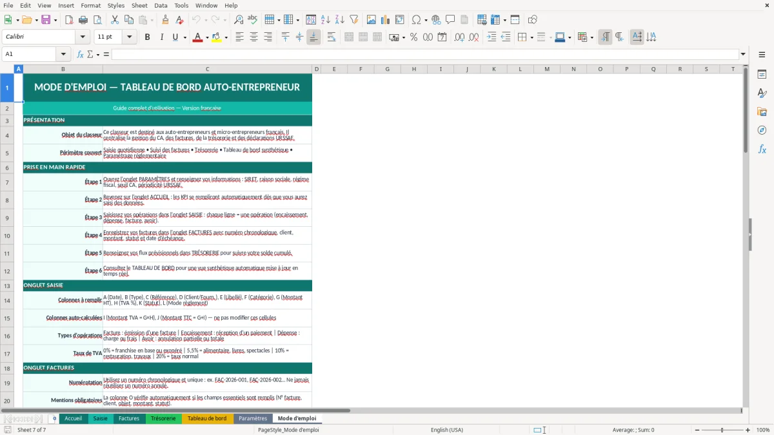Click inside the formula input line
774x435 pixels.
click(x=425, y=54)
